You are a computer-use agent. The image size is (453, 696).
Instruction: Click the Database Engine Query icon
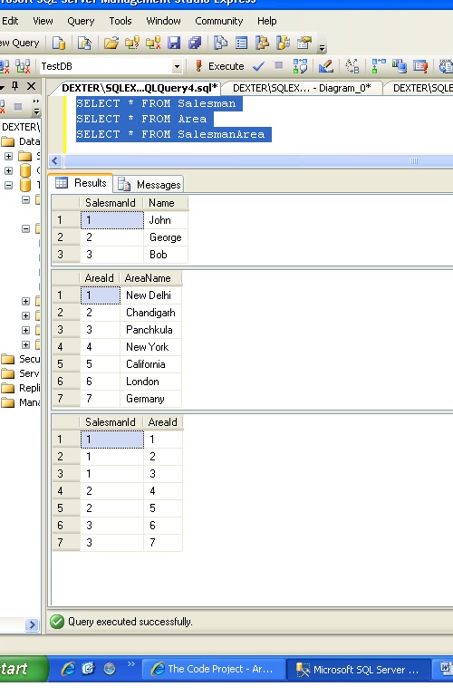coord(59,43)
